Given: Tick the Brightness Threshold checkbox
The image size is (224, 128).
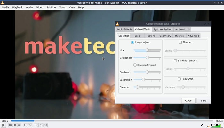Looking at the screenshot, I should [135, 65].
